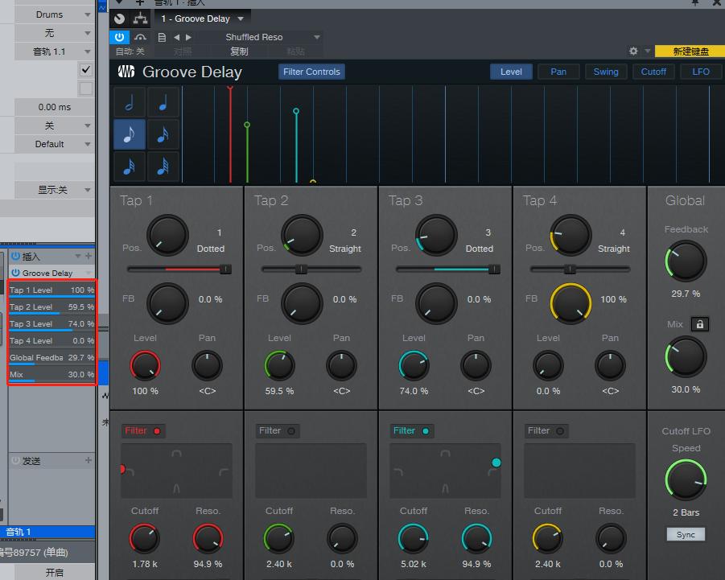Open the preset file menu icon

(x=162, y=37)
